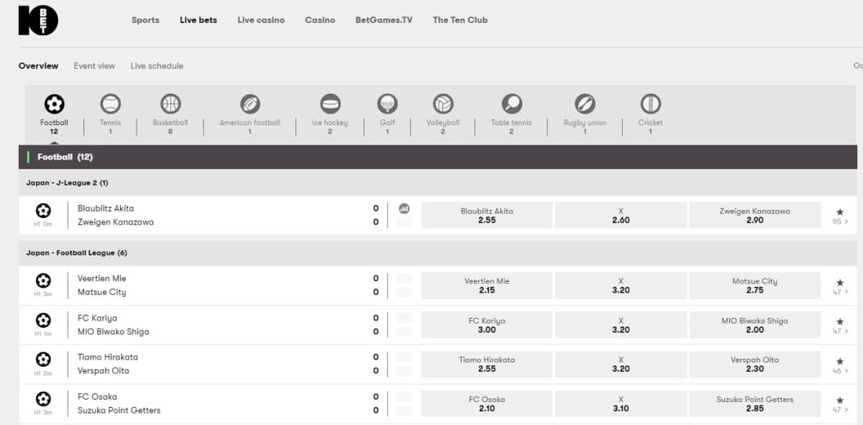Select the Tennis sport icon
This screenshot has width=863, height=425.
(x=110, y=105)
